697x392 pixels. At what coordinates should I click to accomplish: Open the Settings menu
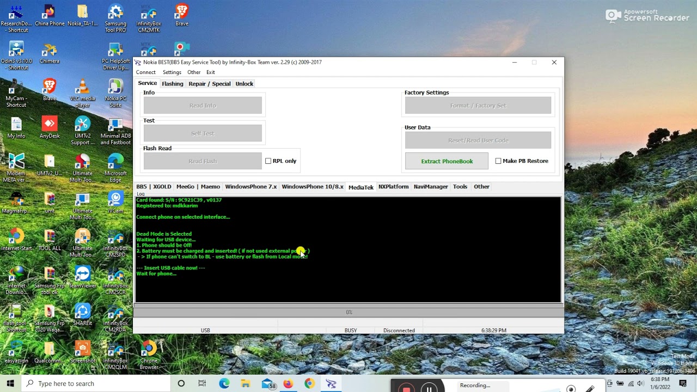[172, 72]
